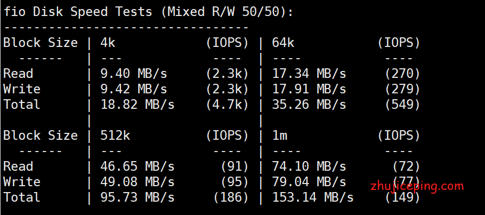The height and width of the screenshot is (215, 485).
Task: Click the 49.08 MB/s write value
Action: point(138,182)
